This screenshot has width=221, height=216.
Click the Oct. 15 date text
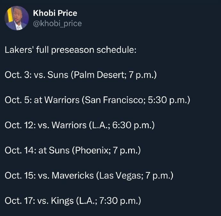[x=19, y=176]
